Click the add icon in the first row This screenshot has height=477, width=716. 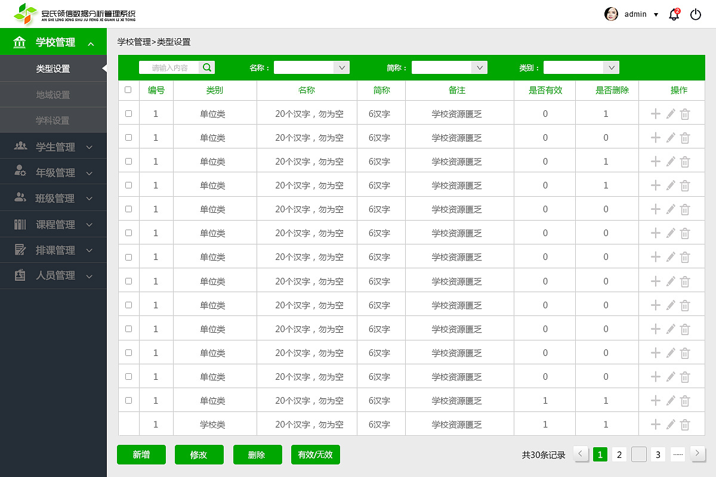656,113
